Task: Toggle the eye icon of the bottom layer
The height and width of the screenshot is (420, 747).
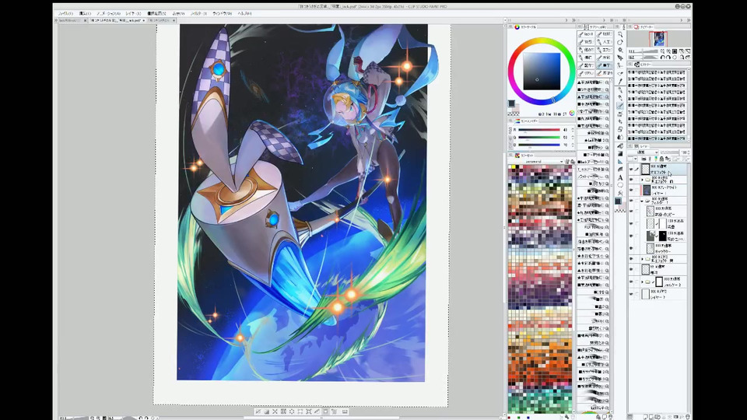Action: pos(631,294)
